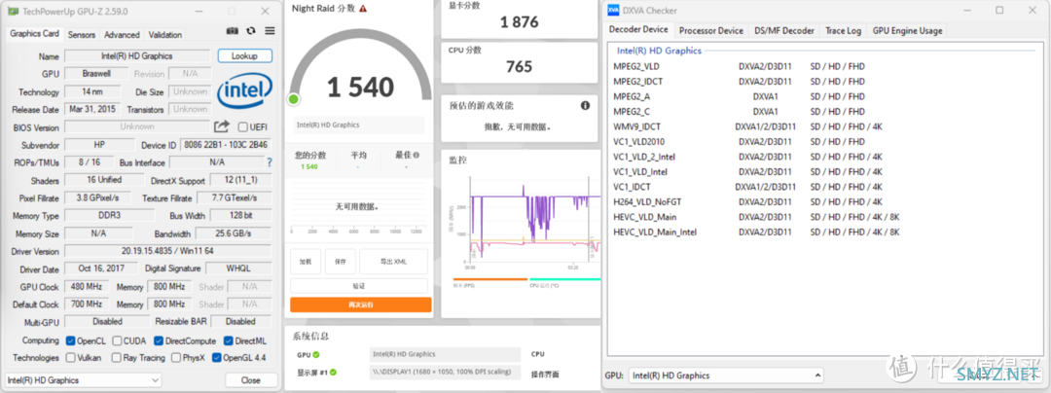Click the 验证 button
Image resolution: width=1051 pixels, height=393 pixels.
(x=359, y=286)
